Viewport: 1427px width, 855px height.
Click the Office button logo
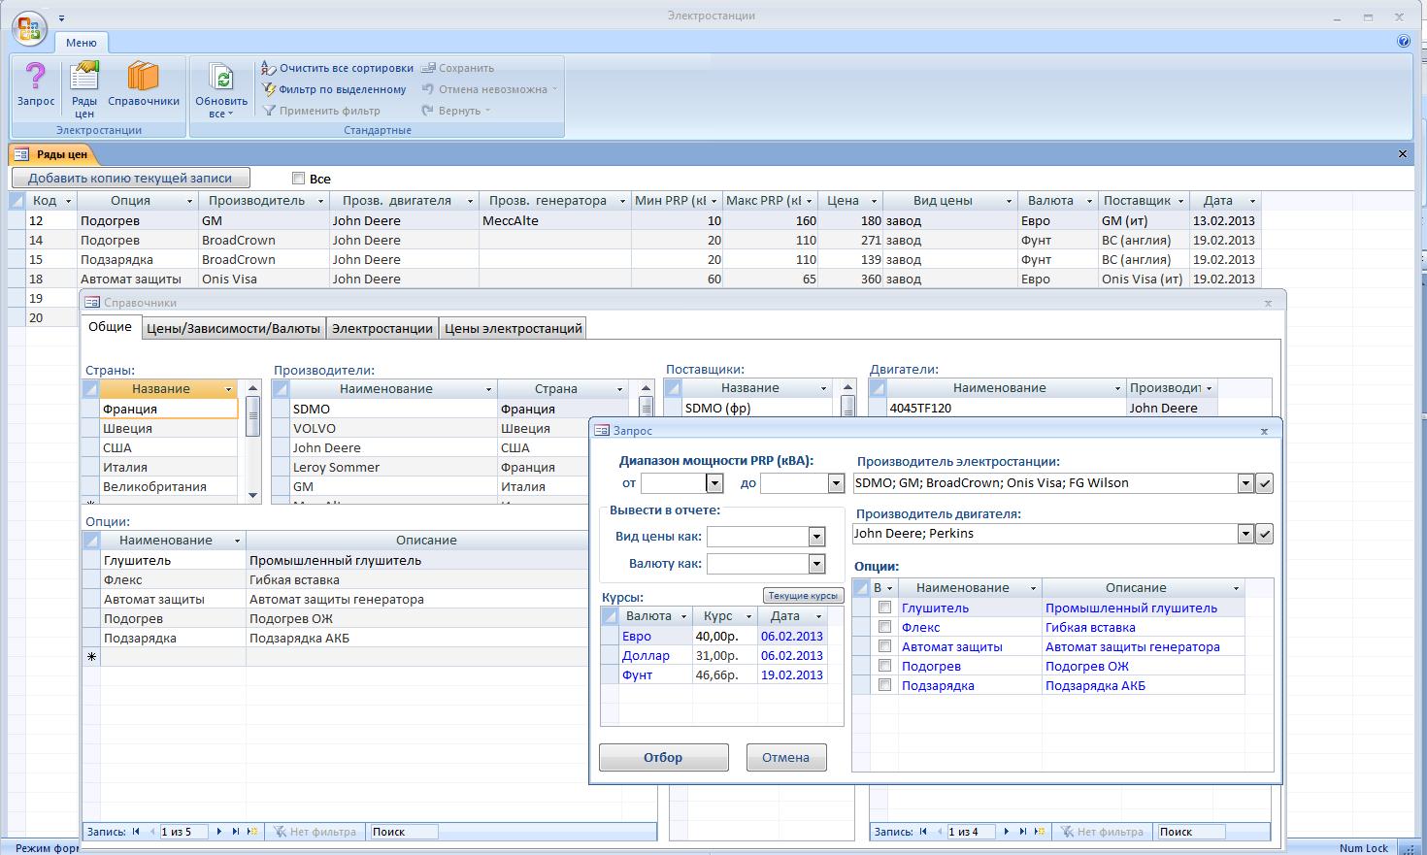coord(29,27)
